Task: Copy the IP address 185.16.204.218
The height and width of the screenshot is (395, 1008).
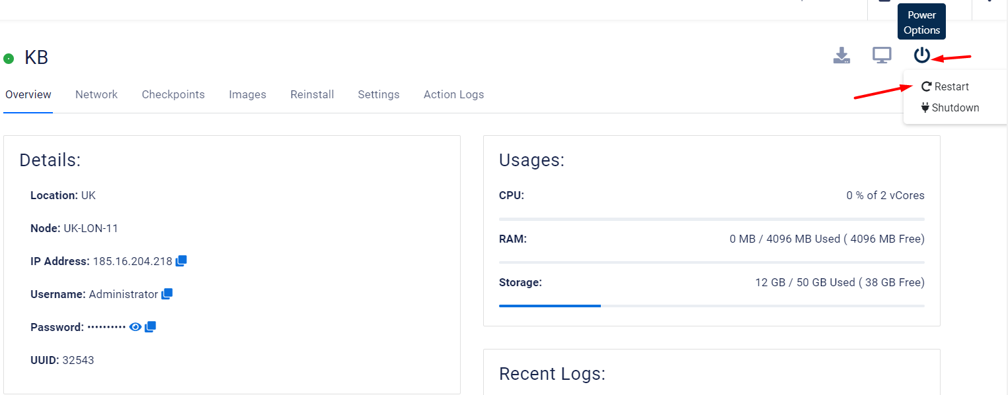Action: pyautogui.click(x=181, y=260)
